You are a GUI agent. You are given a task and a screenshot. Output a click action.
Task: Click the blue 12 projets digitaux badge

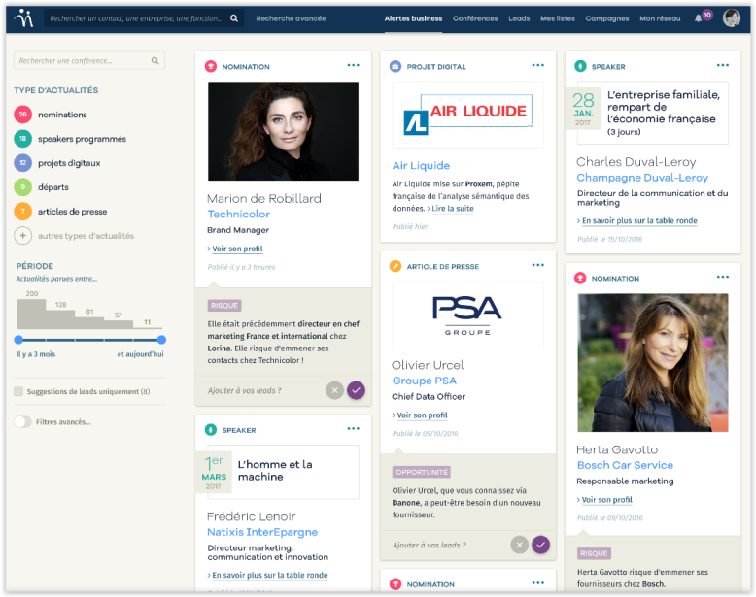[22, 163]
